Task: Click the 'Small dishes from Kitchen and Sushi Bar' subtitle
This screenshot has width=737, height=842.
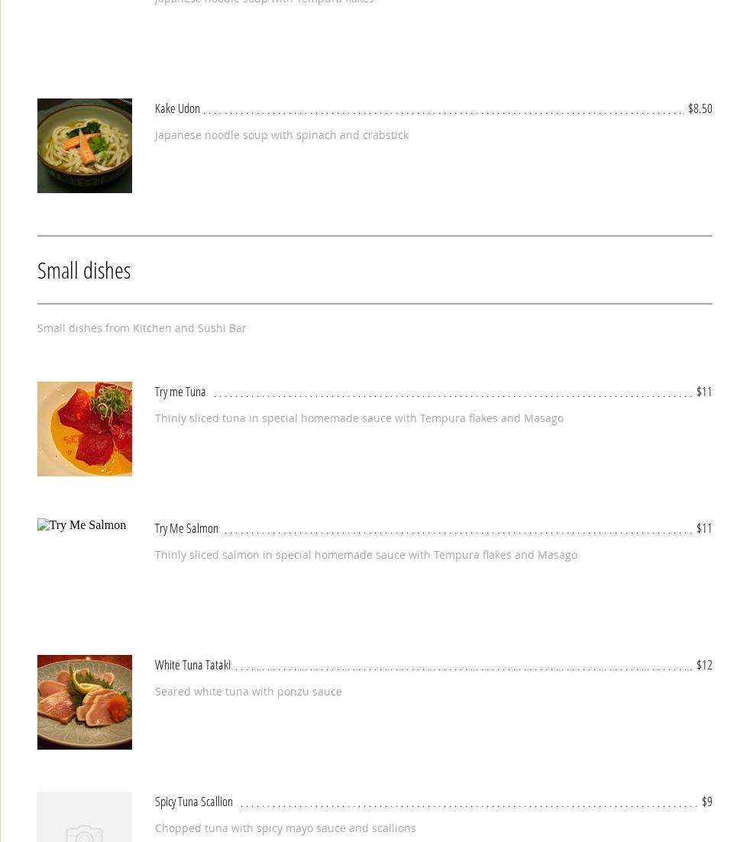Action: (x=142, y=328)
